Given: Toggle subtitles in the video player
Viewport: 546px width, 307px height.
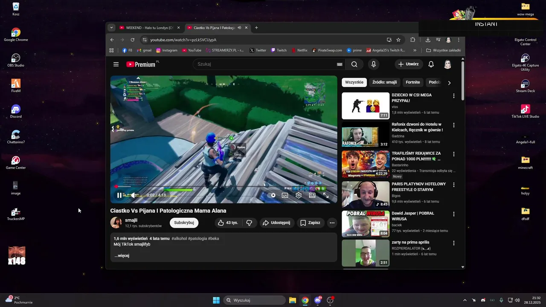Looking at the screenshot, I should click(x=285, y=195).
